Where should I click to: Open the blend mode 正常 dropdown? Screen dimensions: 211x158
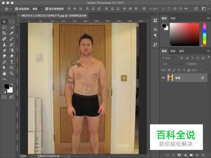(173, 64)
